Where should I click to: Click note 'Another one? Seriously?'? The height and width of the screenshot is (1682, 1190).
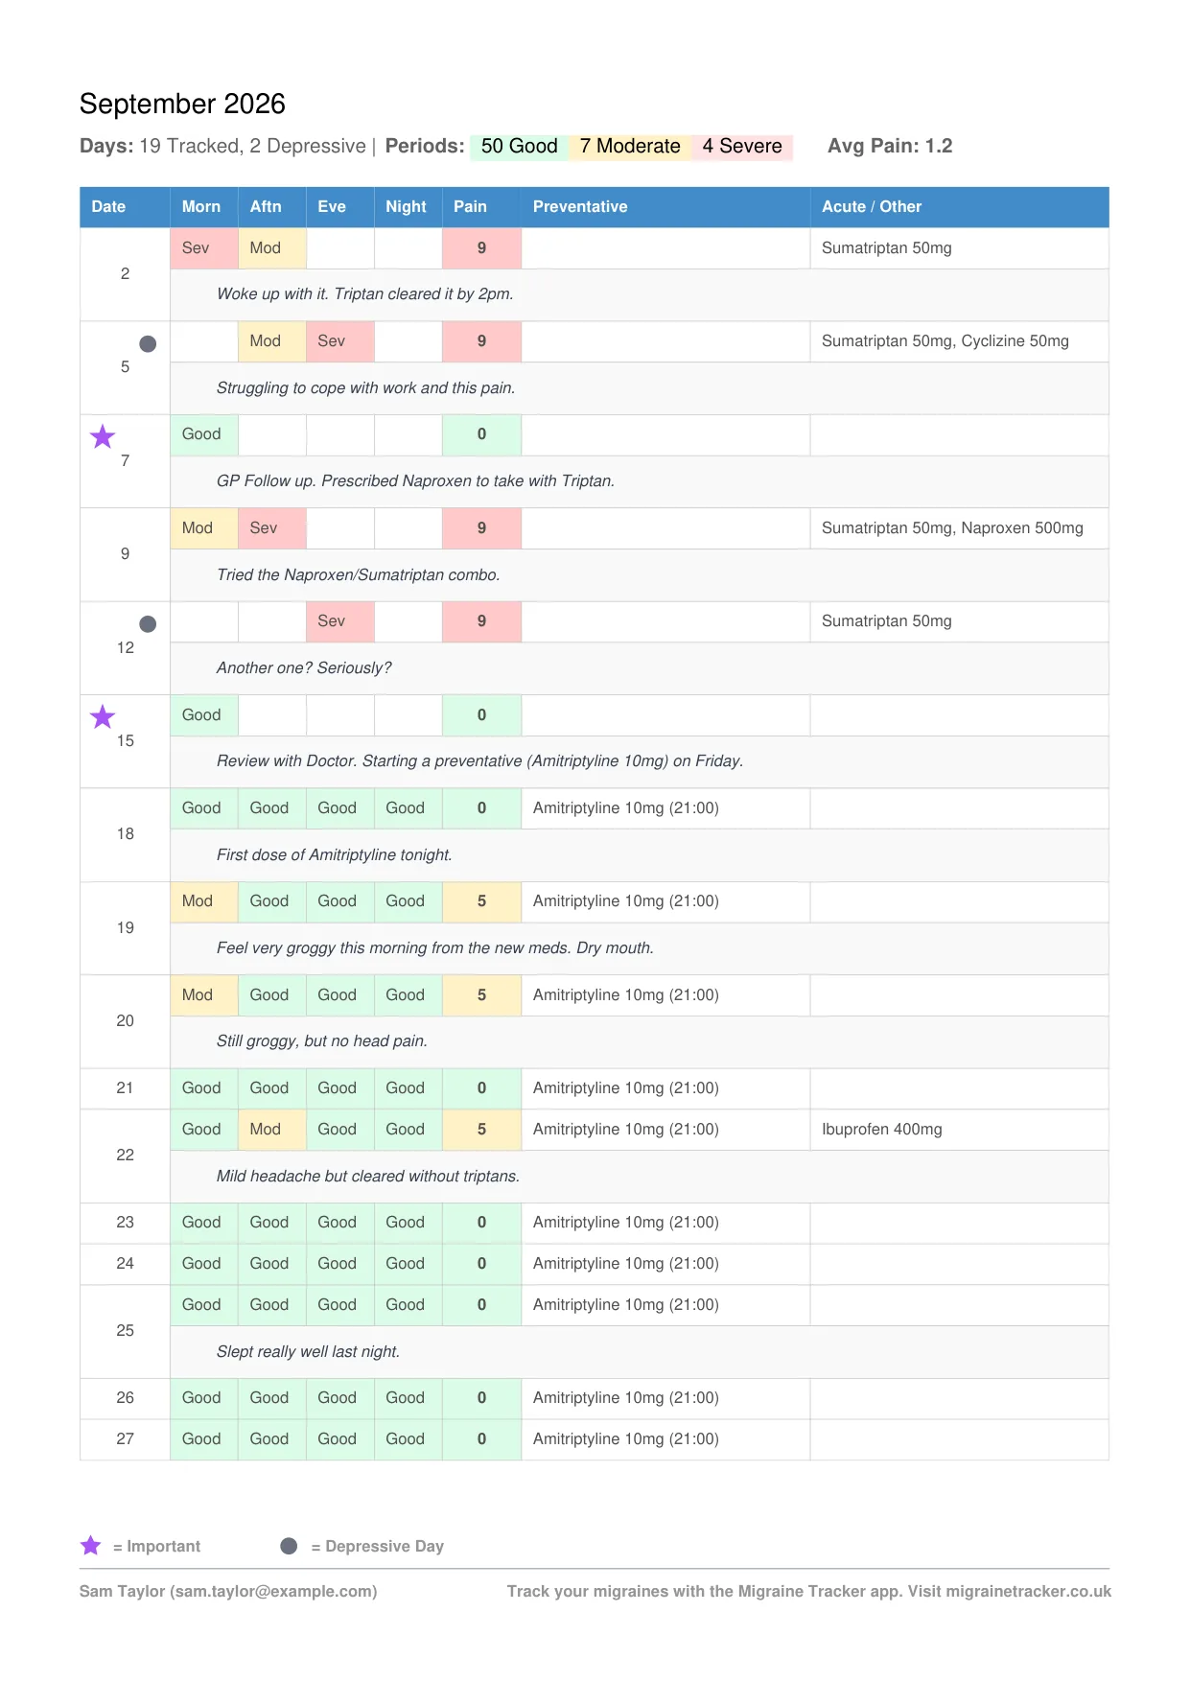pyautogui.click(x=304, y=668)
